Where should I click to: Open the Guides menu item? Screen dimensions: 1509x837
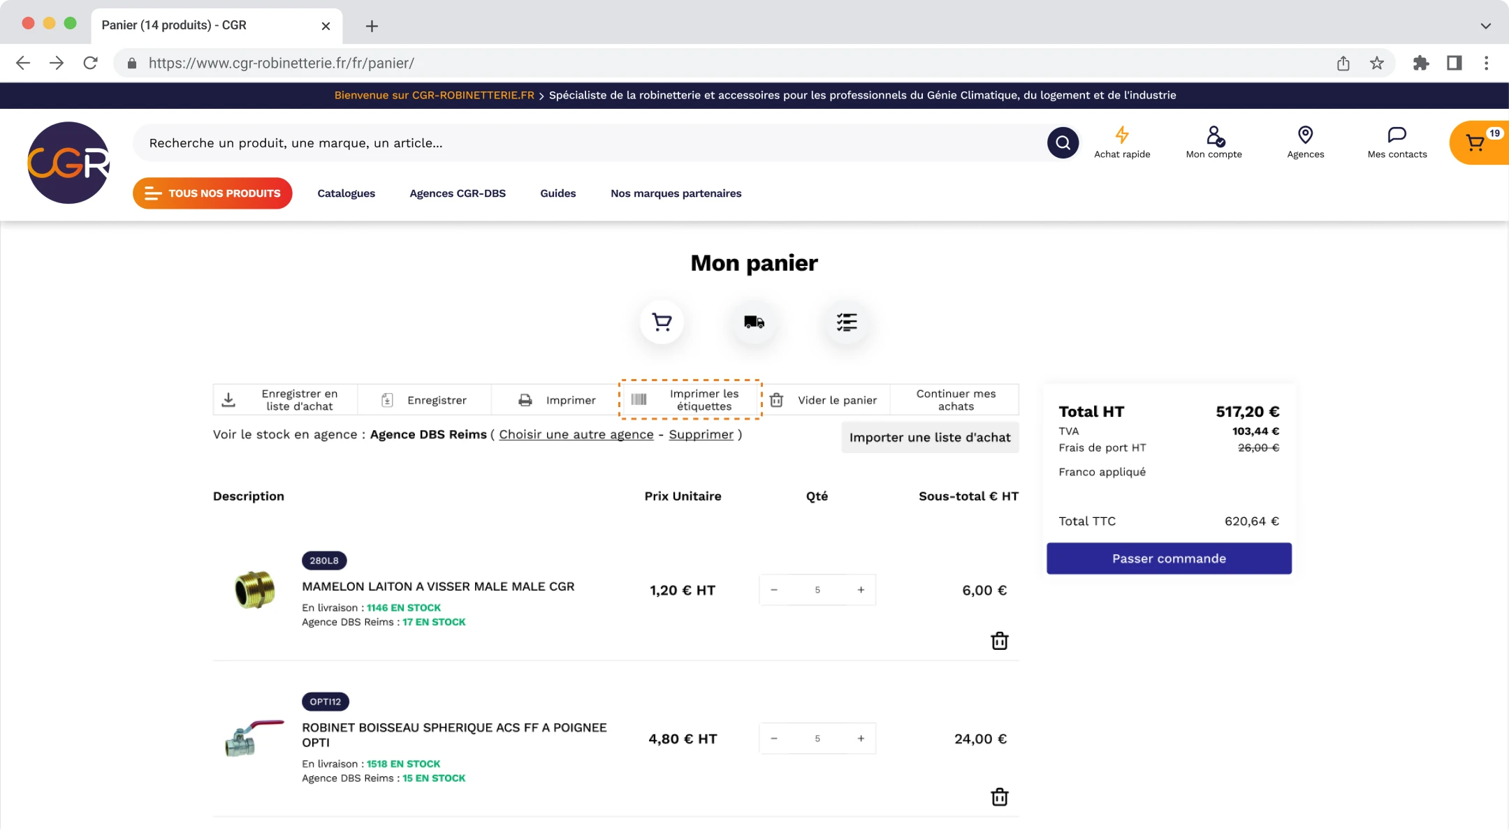coord(558,193)
